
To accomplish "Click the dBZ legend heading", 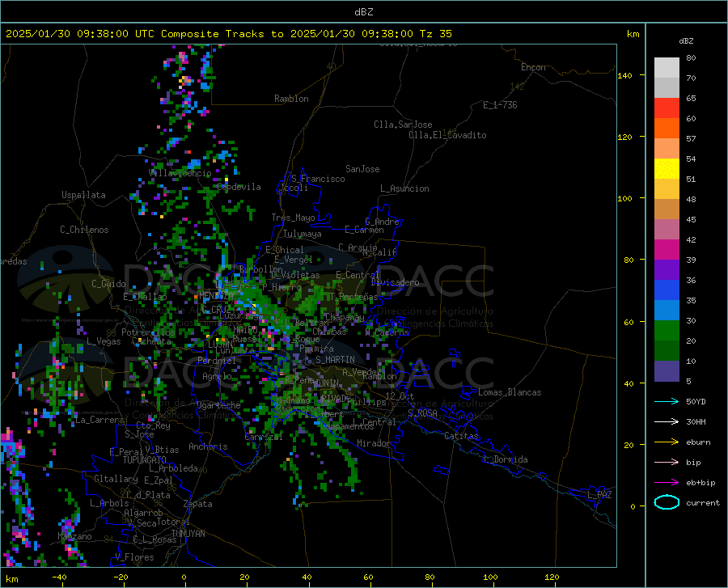I will [x=686, y=40].
